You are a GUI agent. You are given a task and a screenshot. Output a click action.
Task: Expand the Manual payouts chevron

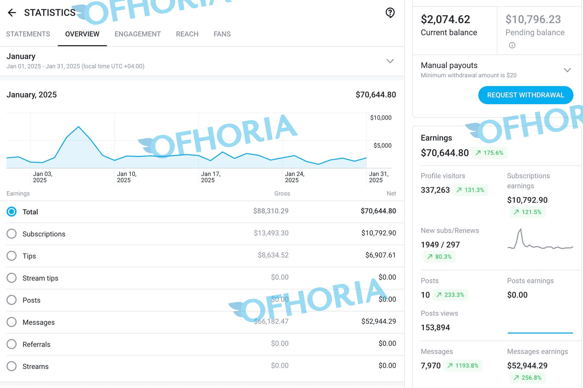click(567, 70)
